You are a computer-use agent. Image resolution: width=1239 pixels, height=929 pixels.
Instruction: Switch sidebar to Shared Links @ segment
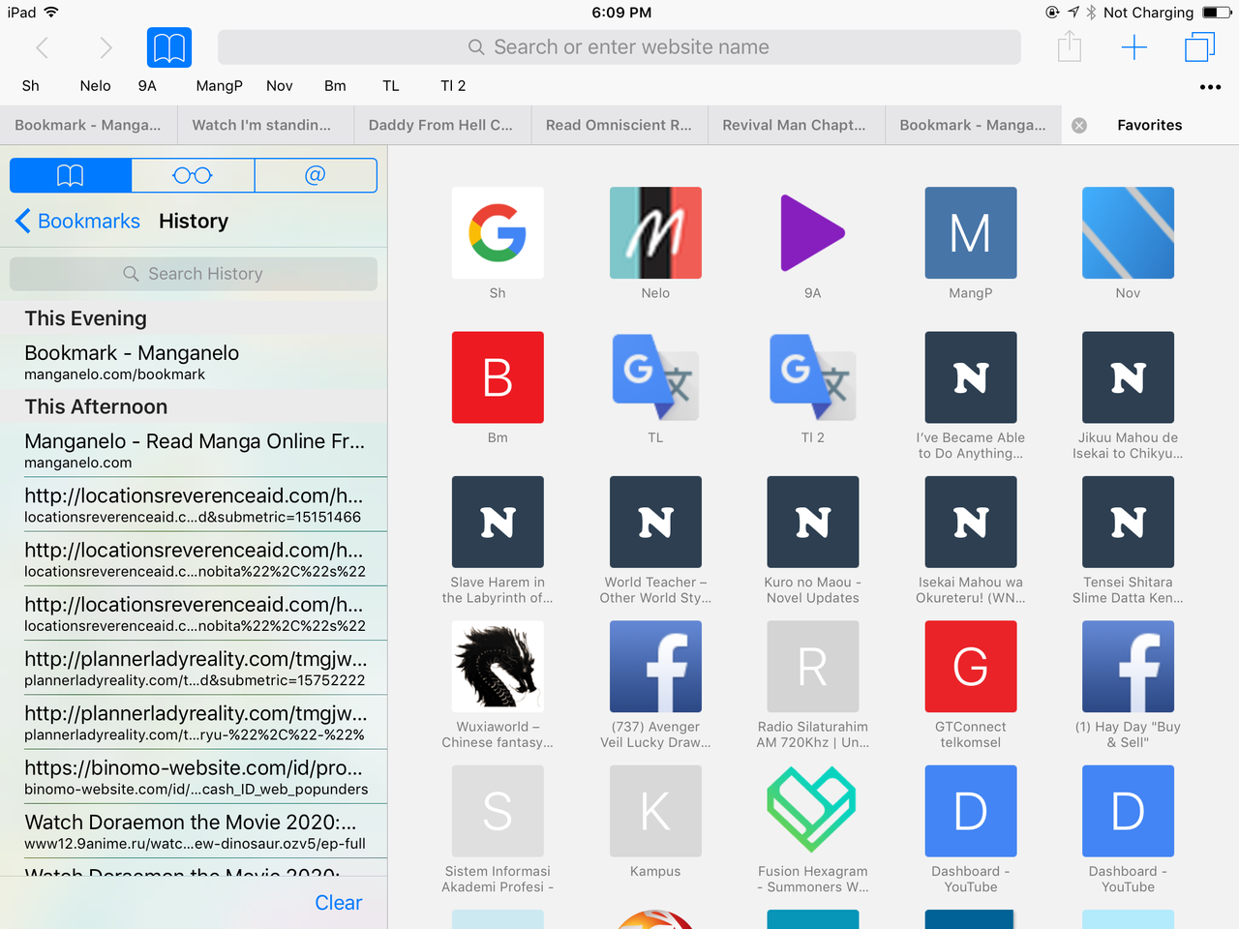pos(316,175)
